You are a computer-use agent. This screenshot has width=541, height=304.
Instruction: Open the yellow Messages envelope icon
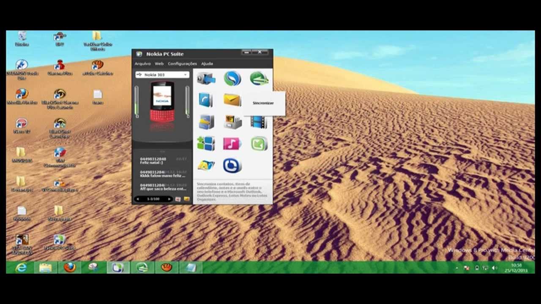tap(232, 100)
